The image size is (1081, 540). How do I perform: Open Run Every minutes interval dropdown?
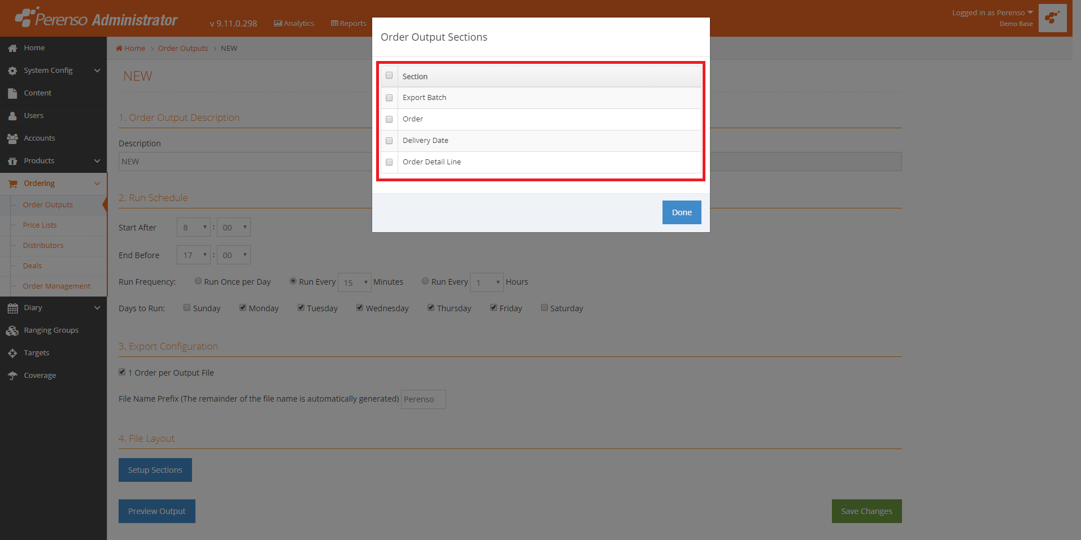pos(355,282)
